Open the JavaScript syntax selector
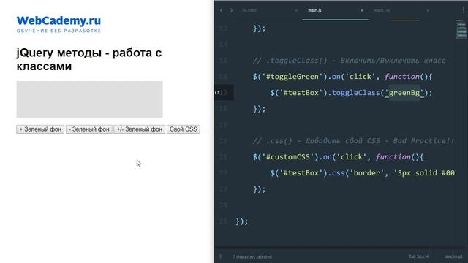Viewport: 468px width, 263px height. coord(453,256)
